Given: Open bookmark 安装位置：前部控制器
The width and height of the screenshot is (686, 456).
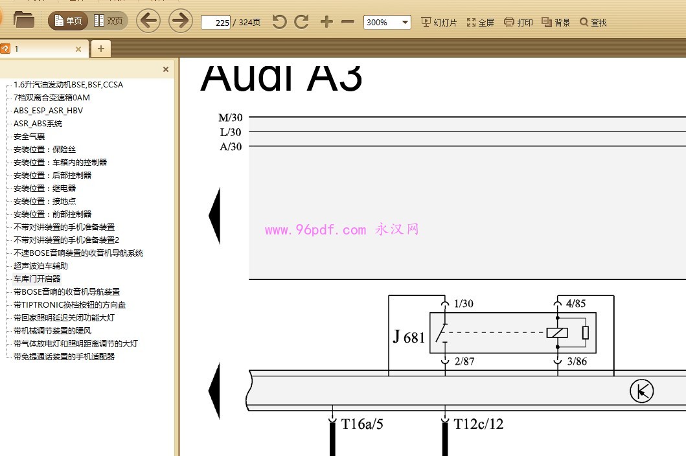Looking at the screenshot, I should coord(52,214).
